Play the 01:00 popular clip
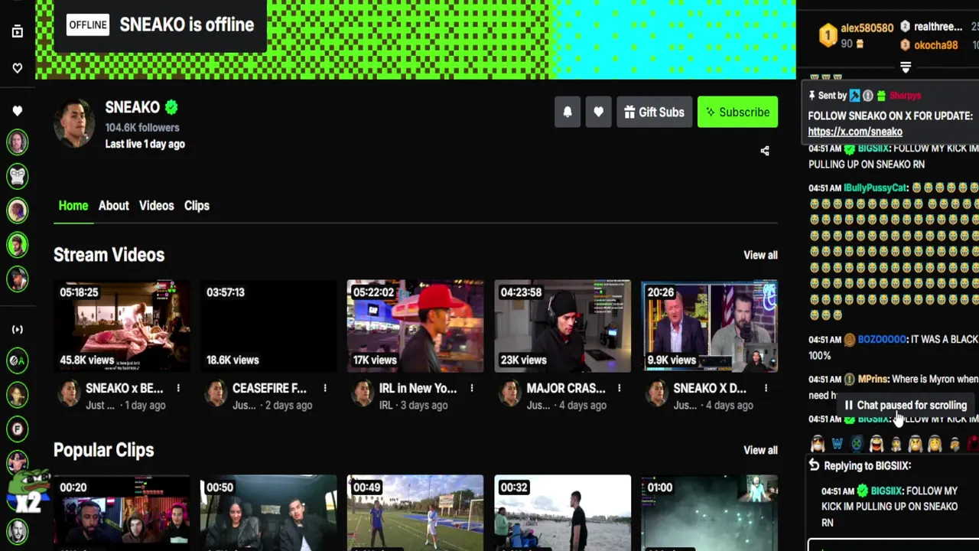Image resolution: width=979 pixels, height=551 pixels. pyautogui.click(x=710, y=513)
